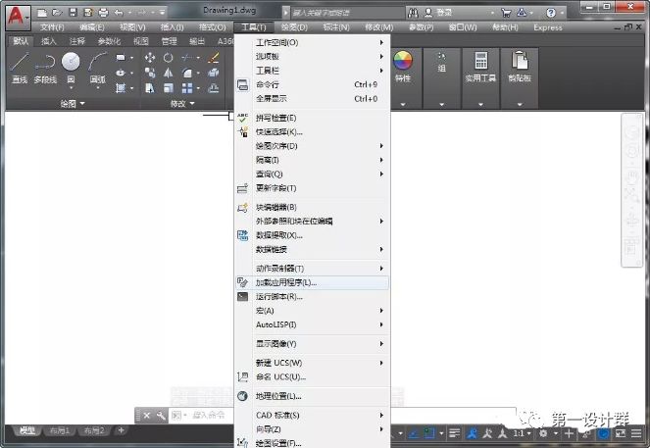Switch to the Layout1 (布局1) tab
This screenshot has height=448, width=650.
pyautogui.click(x=60, y=431)
